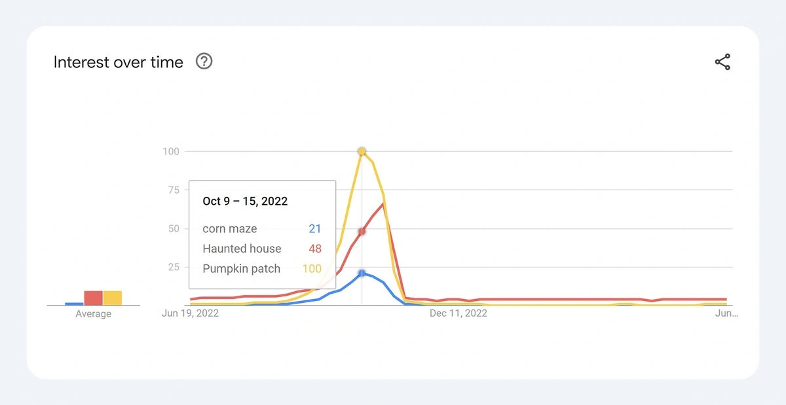Click the 'Jun 19, 2022' axis label
Image resolution: width=786 pixels, height=405 pixels.
point(190,313)
